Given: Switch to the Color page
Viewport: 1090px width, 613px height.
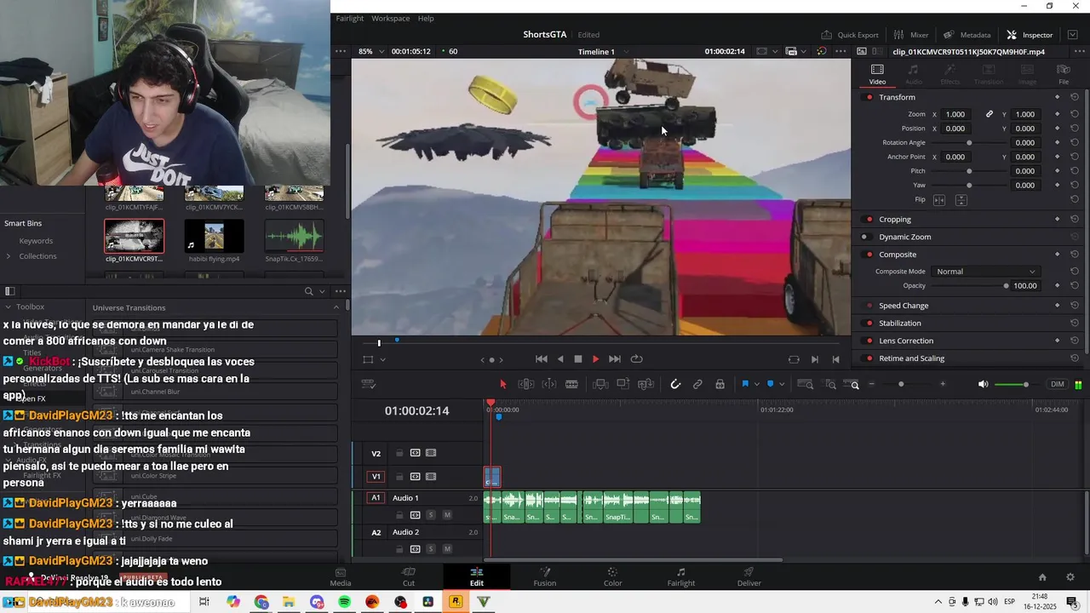Looking at the screenshot, I should pyautogui.click(x=612, y=576).
